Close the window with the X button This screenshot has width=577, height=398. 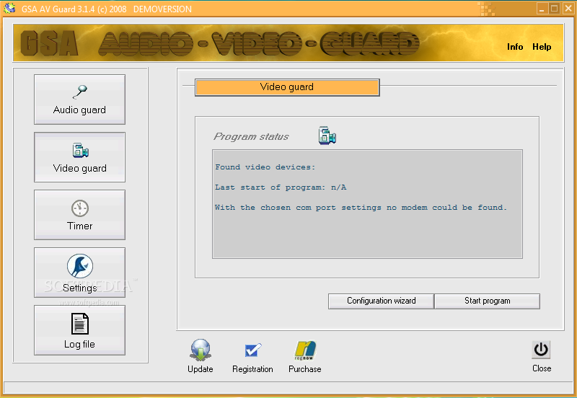click(568, 9)
